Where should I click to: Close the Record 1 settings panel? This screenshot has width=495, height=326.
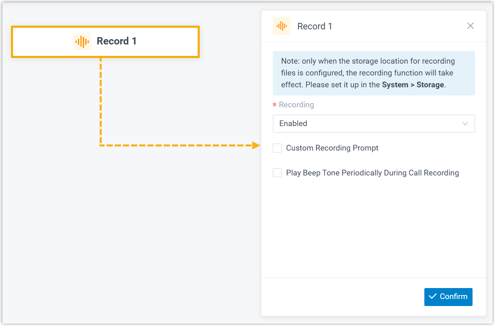click(470, 26)
